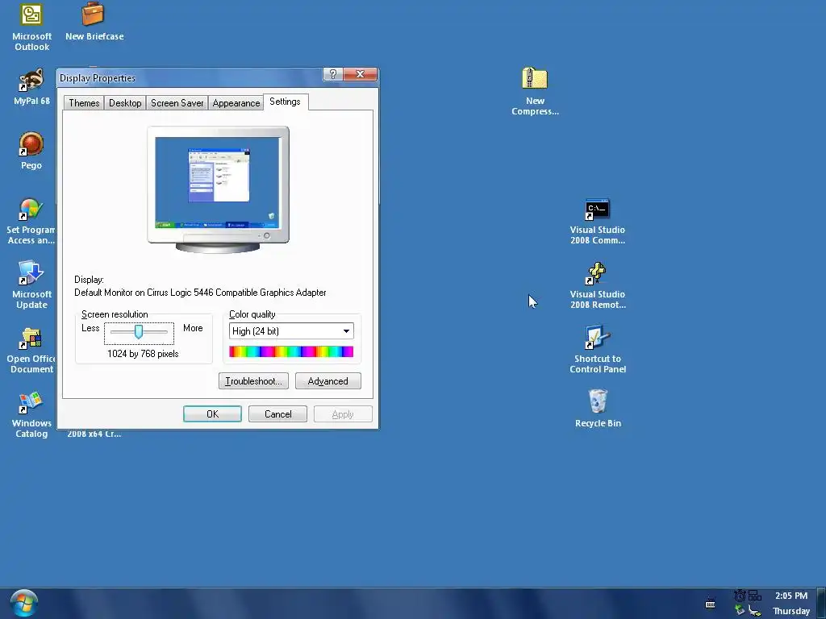Close the Display Properties dialog
Image resolution: width=826 pixels, height=619 pixels.
(x=361, y=74)
